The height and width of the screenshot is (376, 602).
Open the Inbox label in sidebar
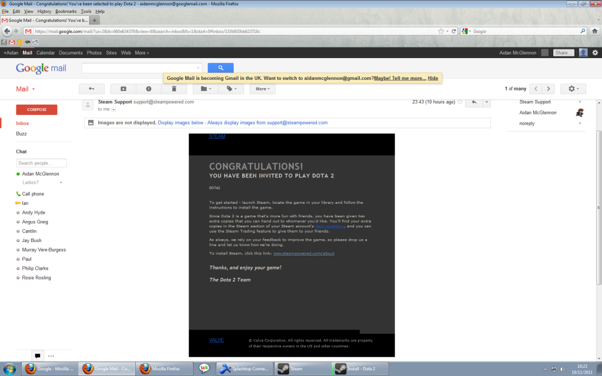click(x=22, y=123)
